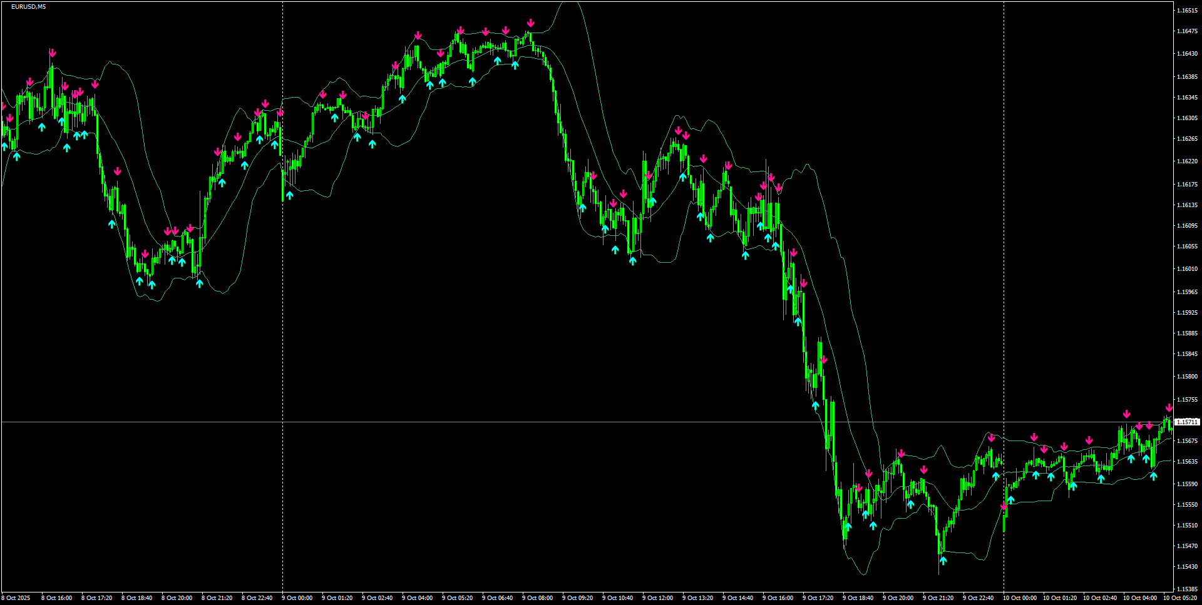Click the 9 Oct 12:00 time label

657,598
